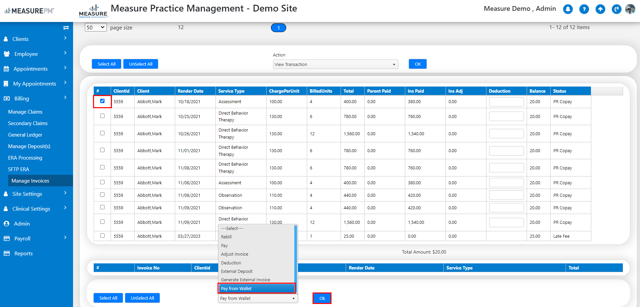Screen dimensions: 640x307
Task: Click the Reports icon in sidebar
Action: 6,254
